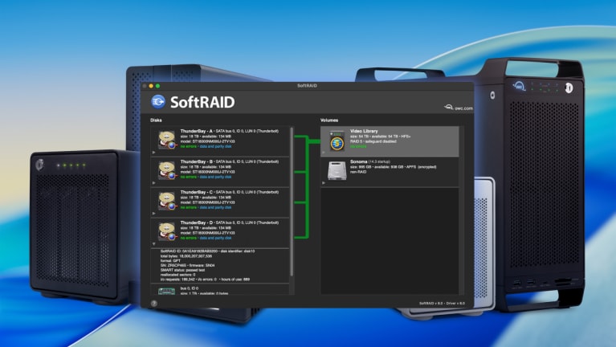Click the ThunderBay - B disk icon
Image resolution: width=616 pixels, height=347 pixels.
tap(167, 169)
